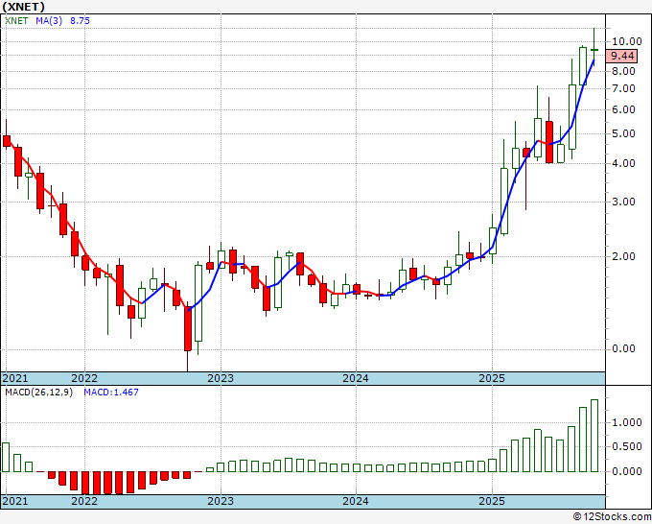Click the 7.00 price axis label
The image size is (652, 524).
[624, 88]
